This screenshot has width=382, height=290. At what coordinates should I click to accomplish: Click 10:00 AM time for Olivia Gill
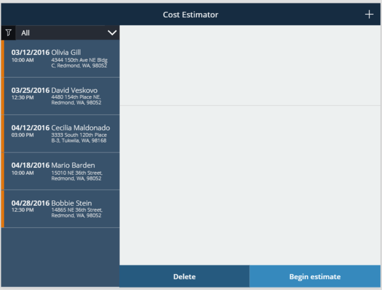(x=22, y=60)
